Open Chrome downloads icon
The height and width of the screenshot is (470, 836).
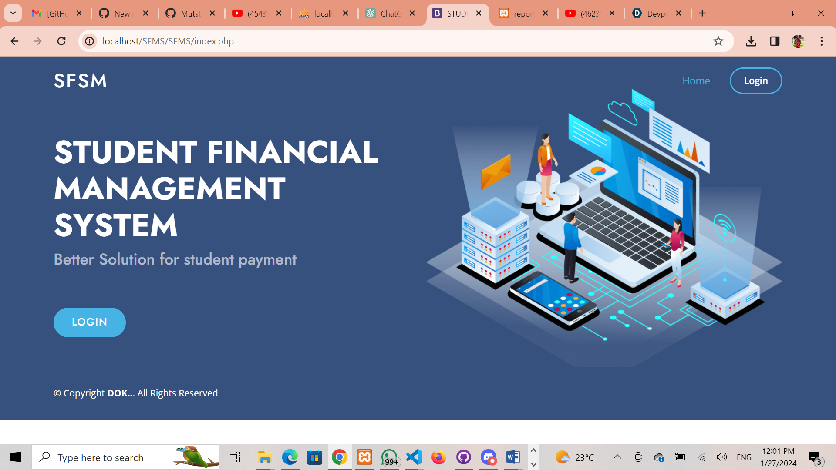751,41
